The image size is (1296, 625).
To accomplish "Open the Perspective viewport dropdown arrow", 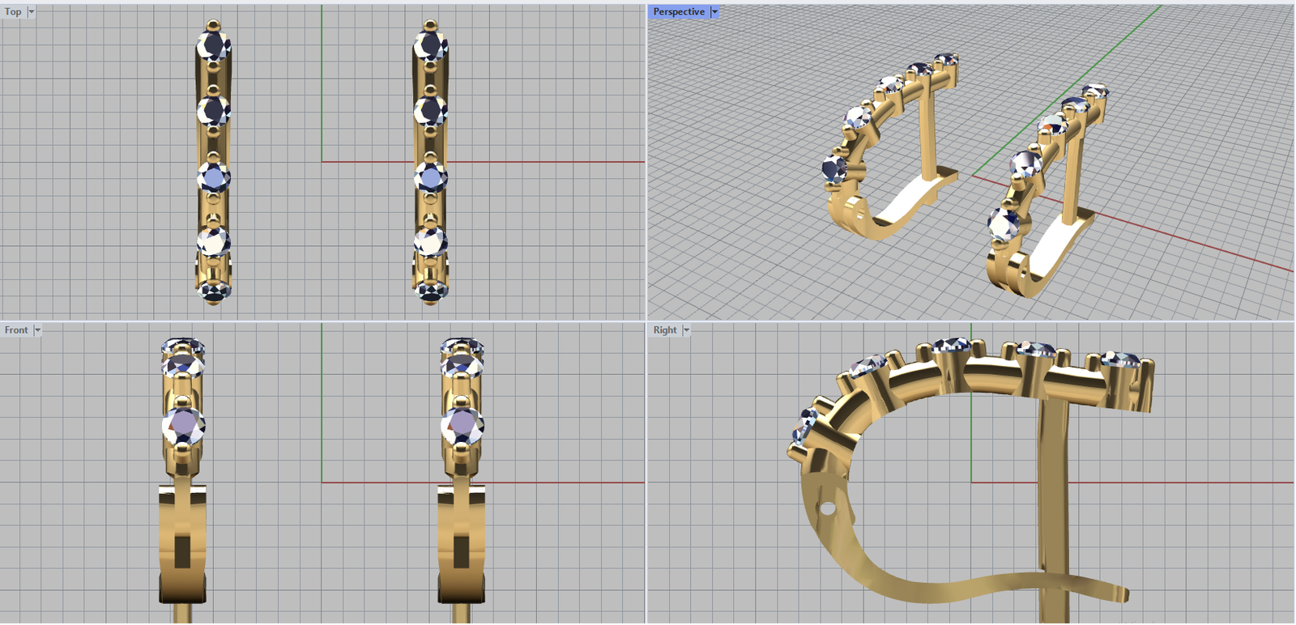I will [714, 12].
